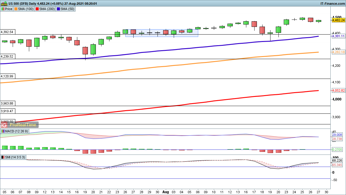Click the 4,392.54 horizontal line label
The image size is (346, 195).
(x=7, y=32)
